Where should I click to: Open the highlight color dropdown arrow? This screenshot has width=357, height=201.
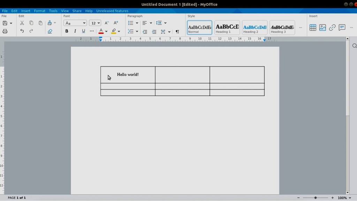pyautogui.click(x=119, y=31)
